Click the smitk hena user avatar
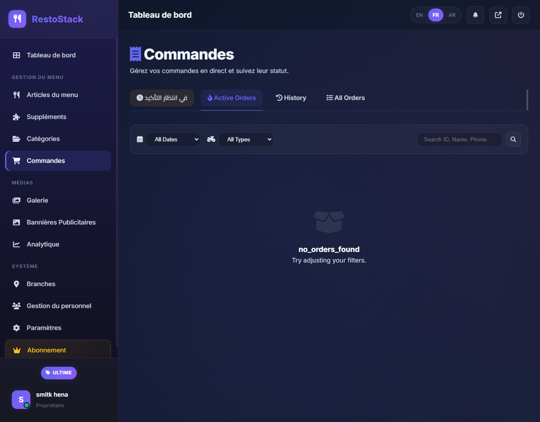This screenshot has width=540, height=422. tap(21, 400)
